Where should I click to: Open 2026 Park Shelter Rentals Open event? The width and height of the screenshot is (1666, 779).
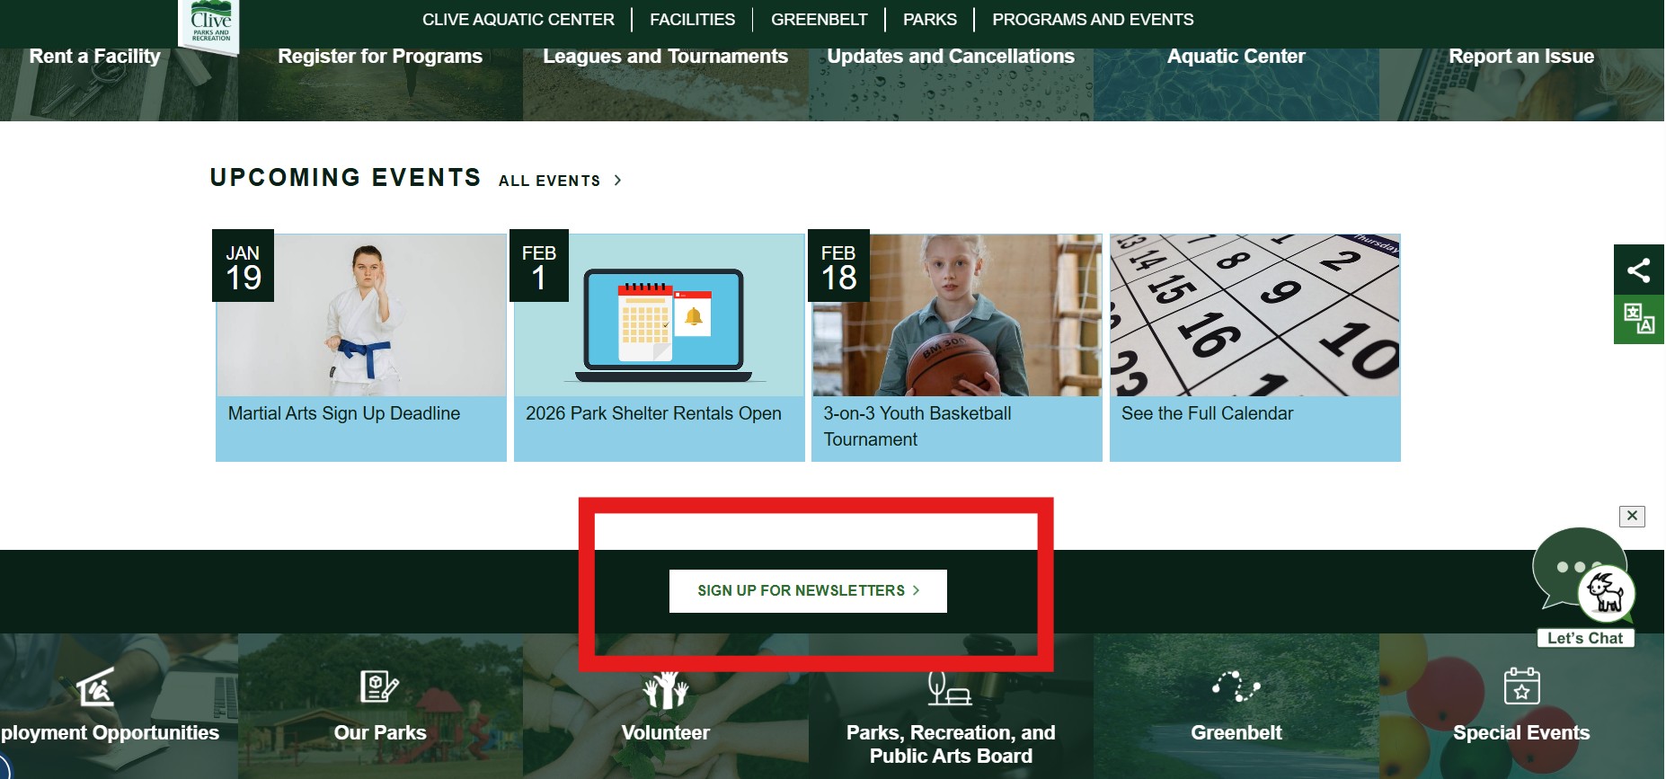[x=653, y=413]
